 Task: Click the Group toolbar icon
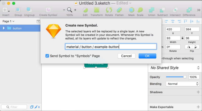[18, 10]
